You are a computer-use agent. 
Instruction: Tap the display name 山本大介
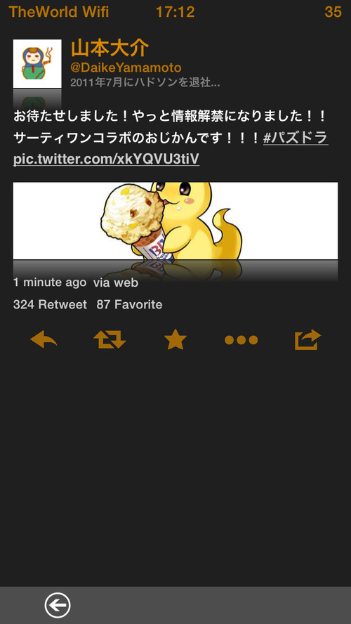click(x=110, y=48)
